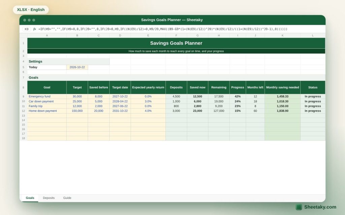This screenshot has width=345, height=215.
Task: Select the Today date cell 2026-10-22
Action: 77,67
